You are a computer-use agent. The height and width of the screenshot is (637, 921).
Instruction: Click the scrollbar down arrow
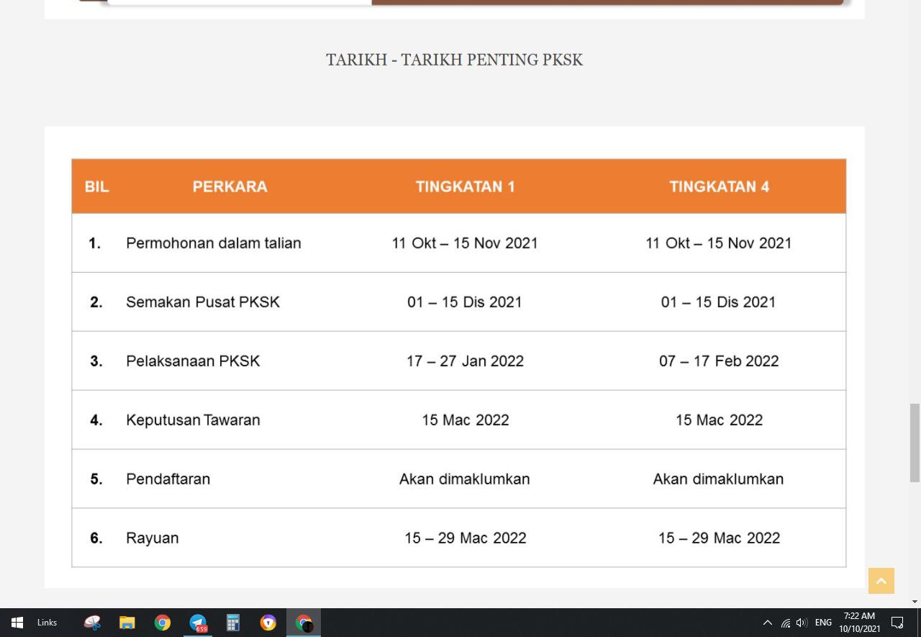(915, 602)
